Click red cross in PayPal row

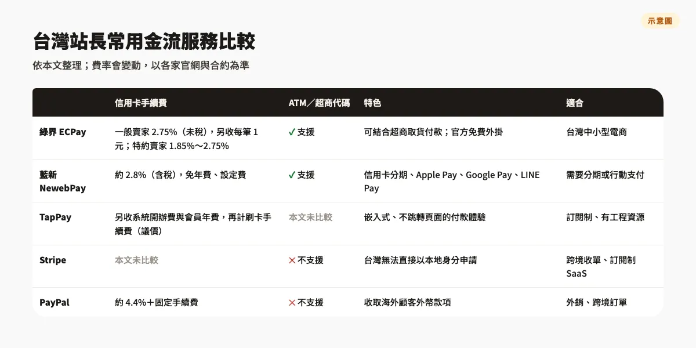(x=292, y=302)
